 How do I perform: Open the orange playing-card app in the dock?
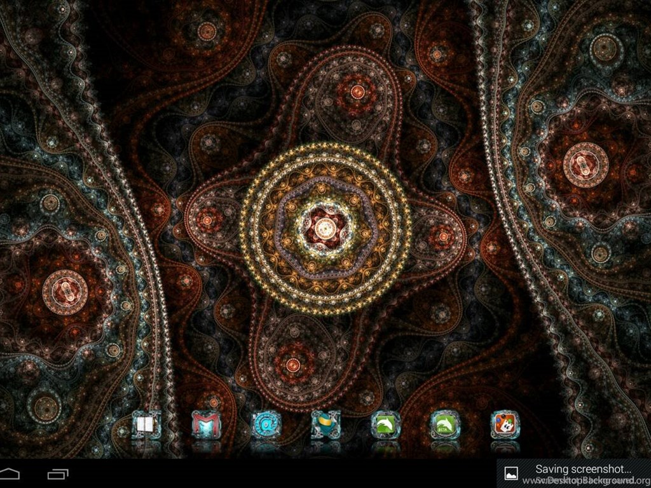(x=505, y=424)
